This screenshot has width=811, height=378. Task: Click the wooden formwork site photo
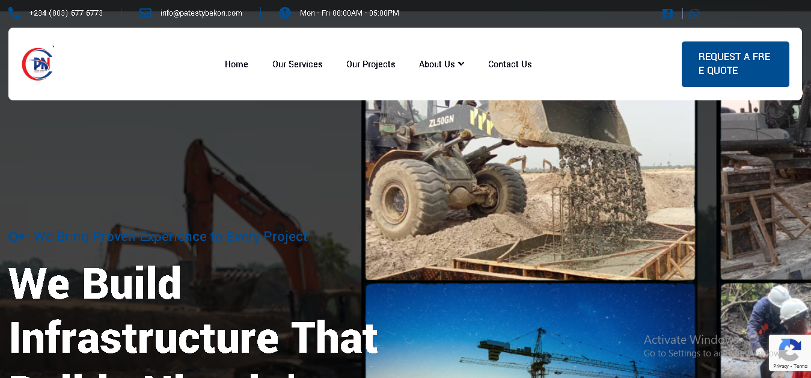click(x=766, y=189)
